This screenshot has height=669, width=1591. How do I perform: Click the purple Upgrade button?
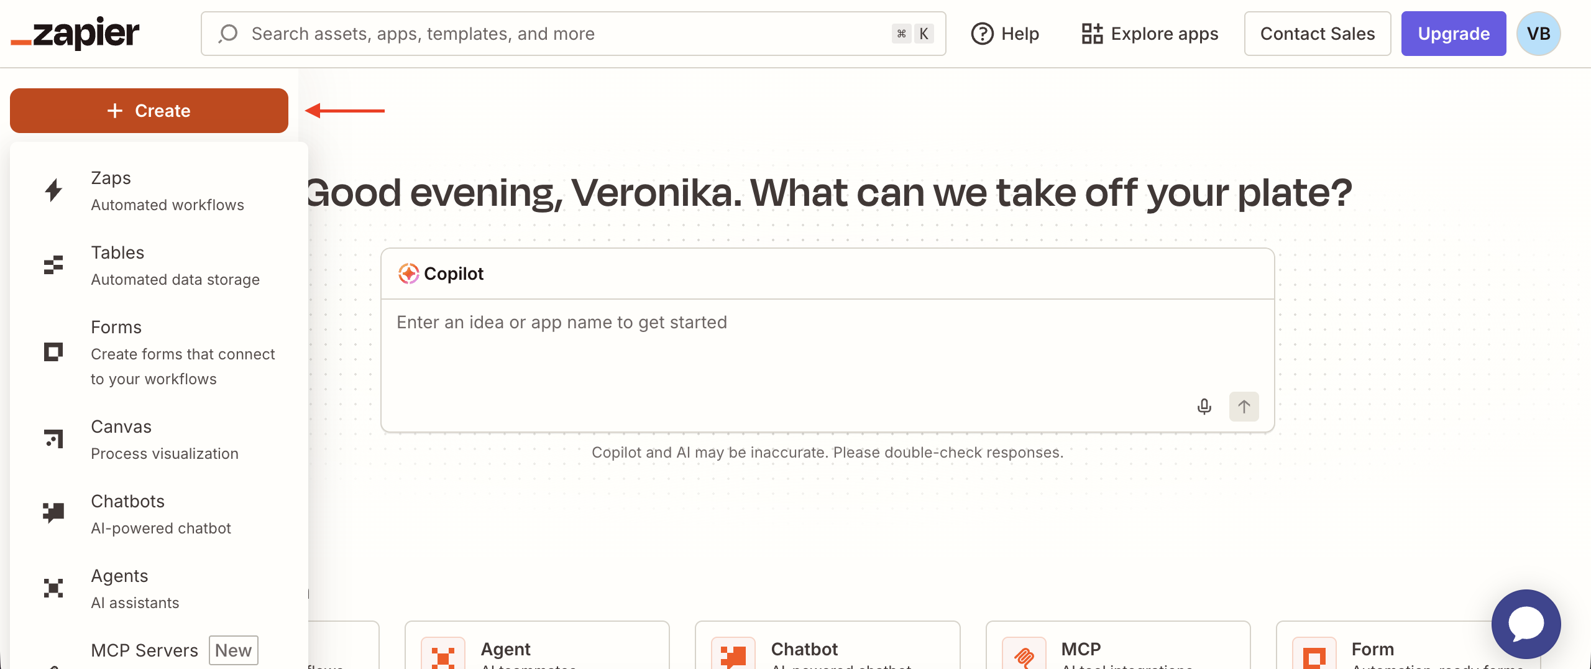(1454, 34)
